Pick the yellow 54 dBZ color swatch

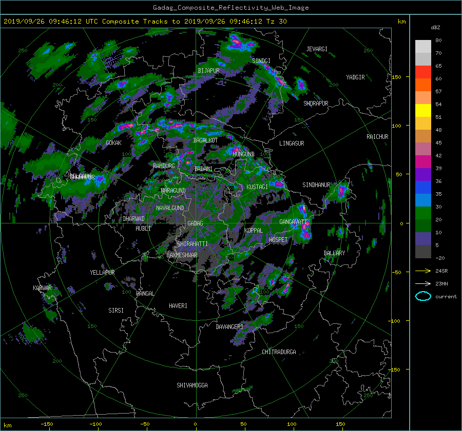[x=423, y=111]
